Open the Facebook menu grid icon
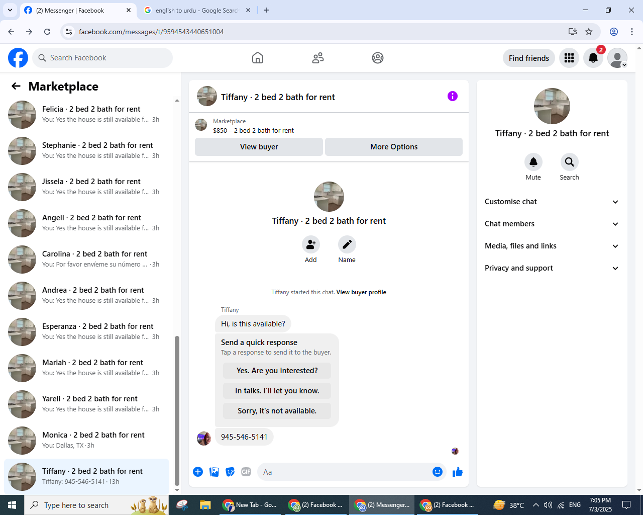Image resolution: width=643 pixels, height=515 pixels. coord(569,58)
